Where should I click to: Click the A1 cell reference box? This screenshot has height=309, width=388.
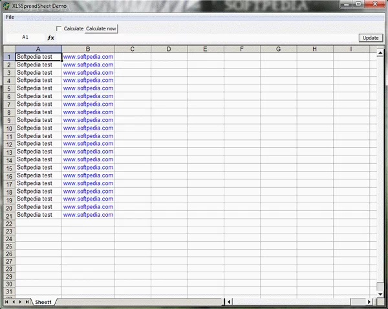[25, 37]
